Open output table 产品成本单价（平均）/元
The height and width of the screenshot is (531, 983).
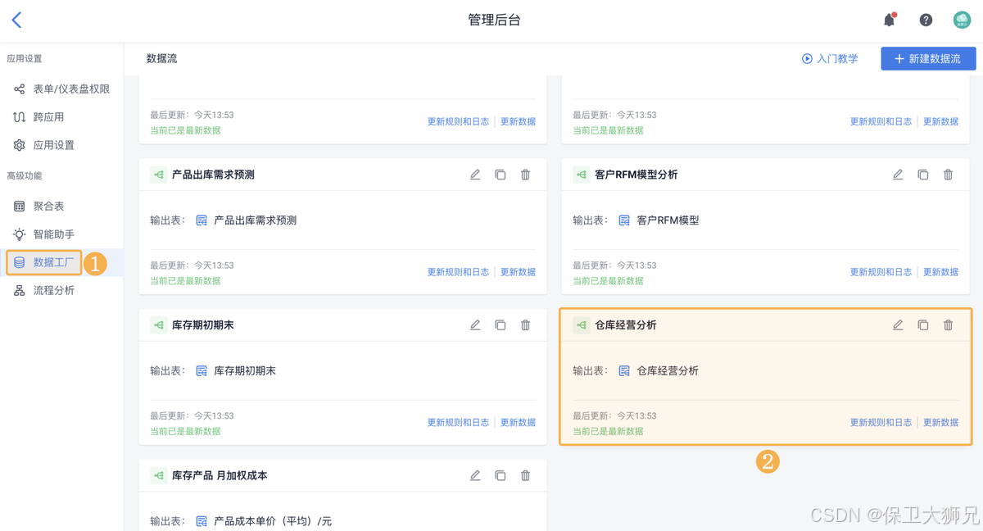click(x=273, y=521)
